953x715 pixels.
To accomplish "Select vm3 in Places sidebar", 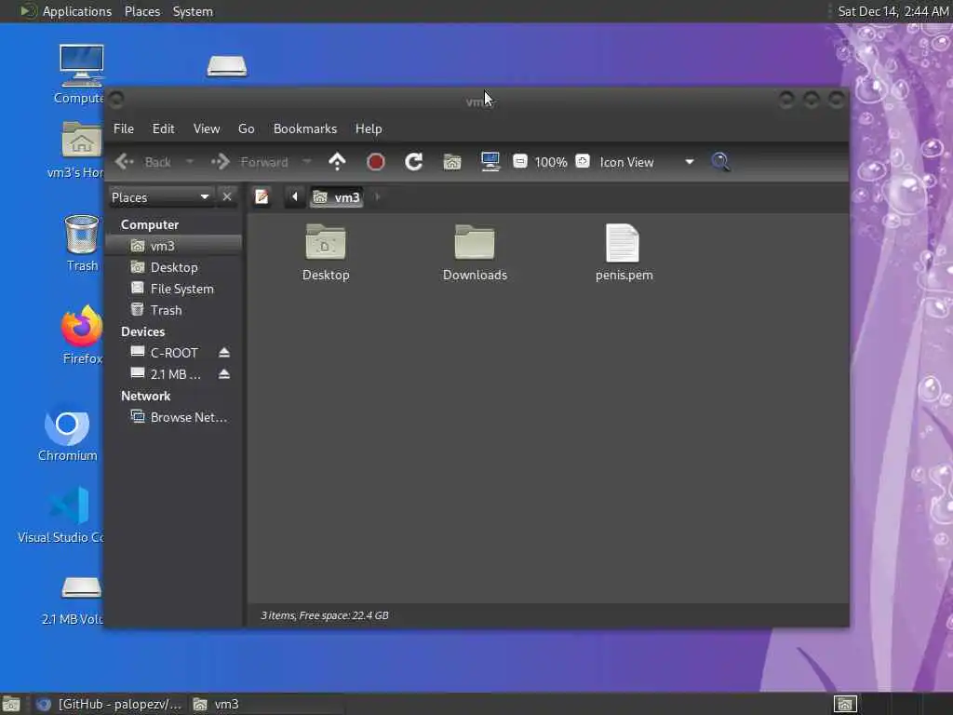I will coord(173,246).
